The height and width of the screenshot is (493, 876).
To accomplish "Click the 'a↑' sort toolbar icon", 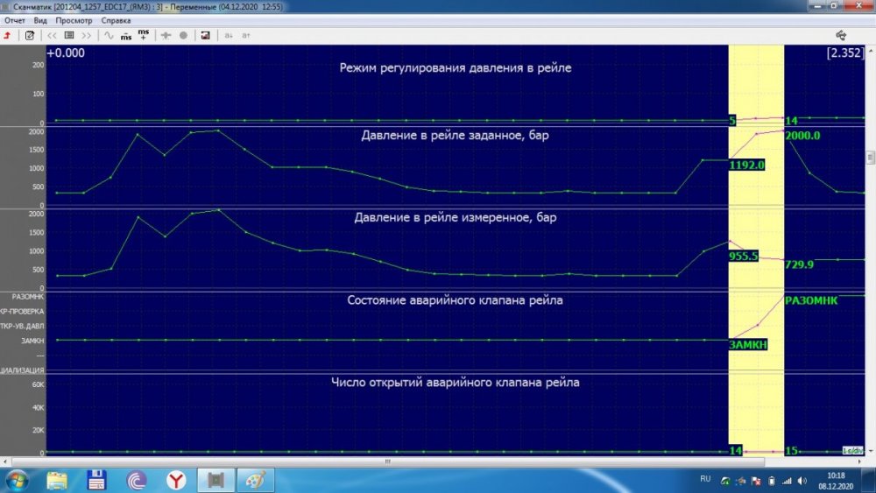I will click(246, 35).
